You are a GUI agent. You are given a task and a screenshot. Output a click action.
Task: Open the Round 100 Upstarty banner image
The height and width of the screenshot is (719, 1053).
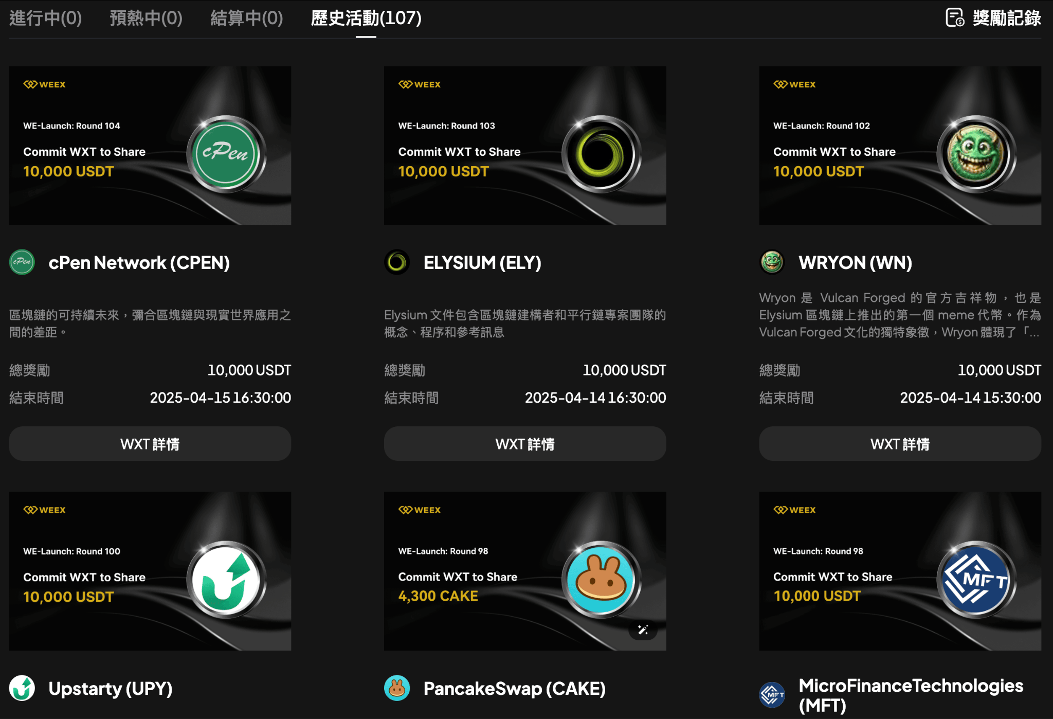click(x=150, y=571)
